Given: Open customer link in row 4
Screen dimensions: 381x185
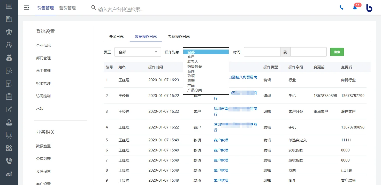Looking at the screenshot, I should [x=235, y=127].
